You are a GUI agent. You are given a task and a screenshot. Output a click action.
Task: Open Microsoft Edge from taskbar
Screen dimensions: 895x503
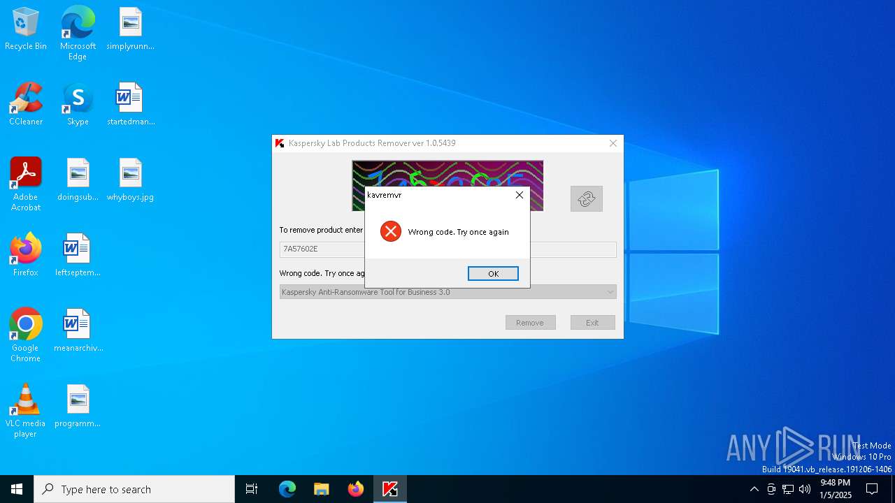287,489
